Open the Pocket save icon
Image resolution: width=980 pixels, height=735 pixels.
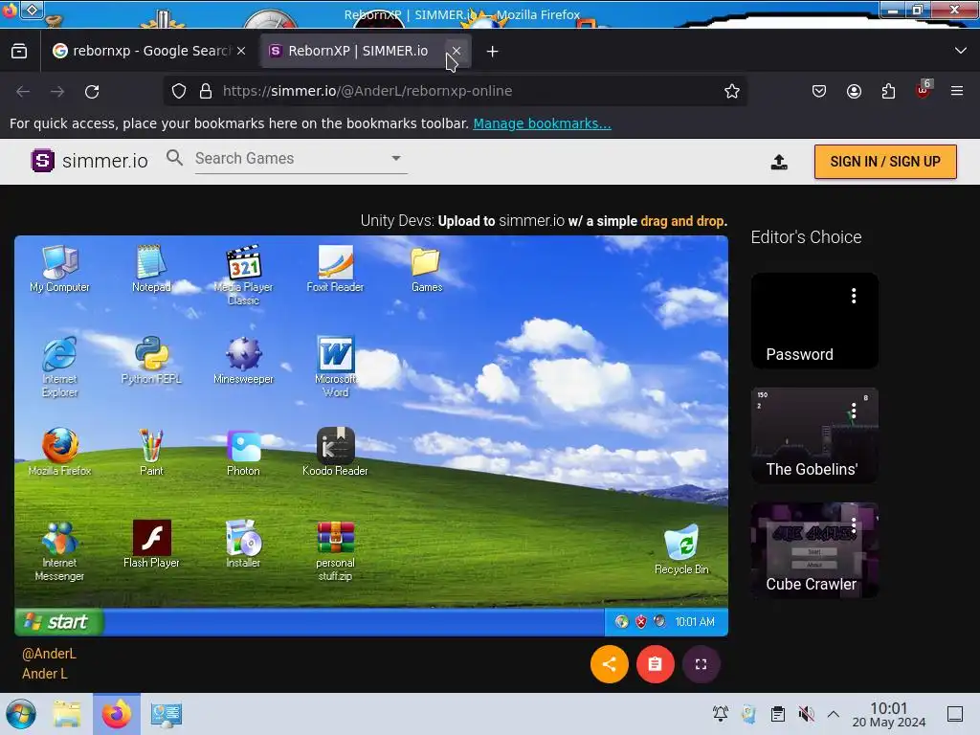[819, 91]
